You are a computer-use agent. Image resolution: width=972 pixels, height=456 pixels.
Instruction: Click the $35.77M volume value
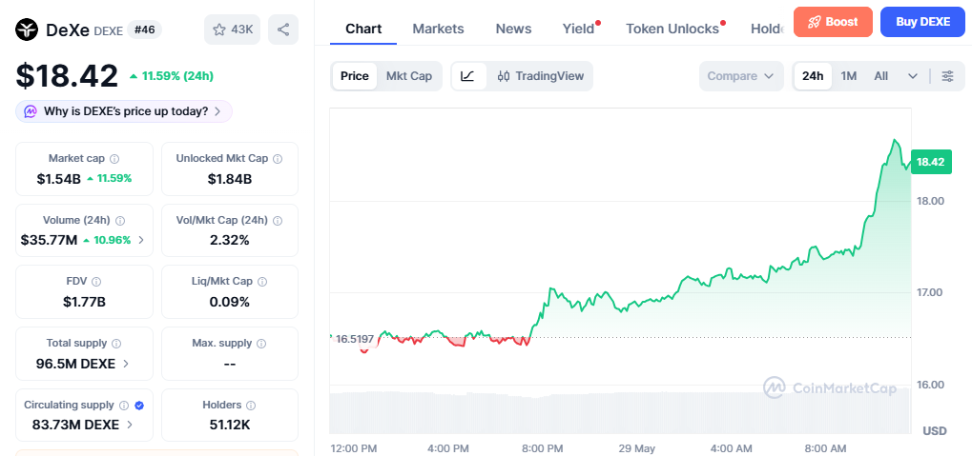tap(49, 240)
